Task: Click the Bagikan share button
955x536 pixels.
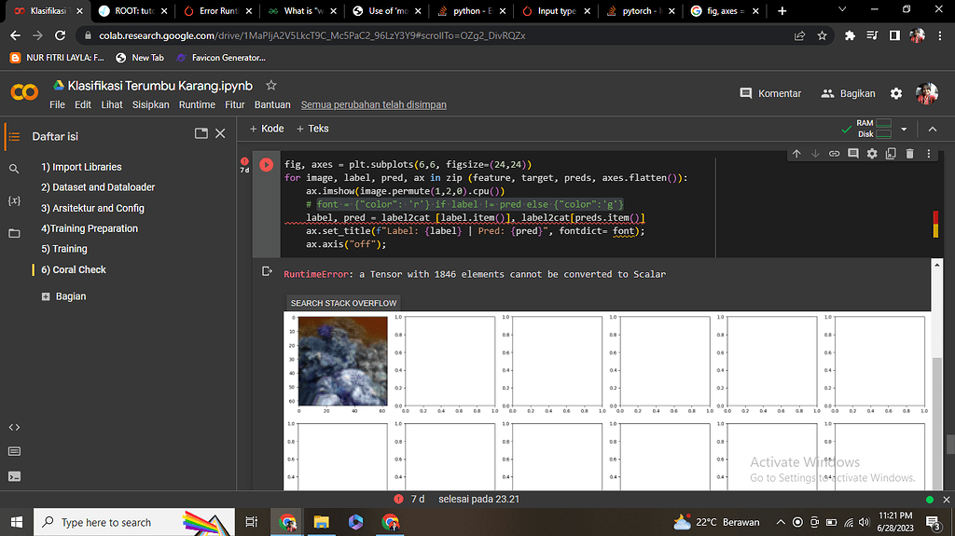Action: (x=848, y=93)
